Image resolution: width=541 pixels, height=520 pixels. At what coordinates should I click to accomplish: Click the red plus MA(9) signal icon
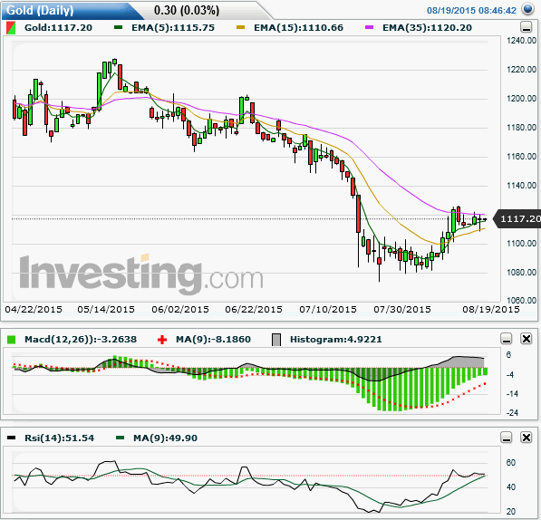(162, 340)
